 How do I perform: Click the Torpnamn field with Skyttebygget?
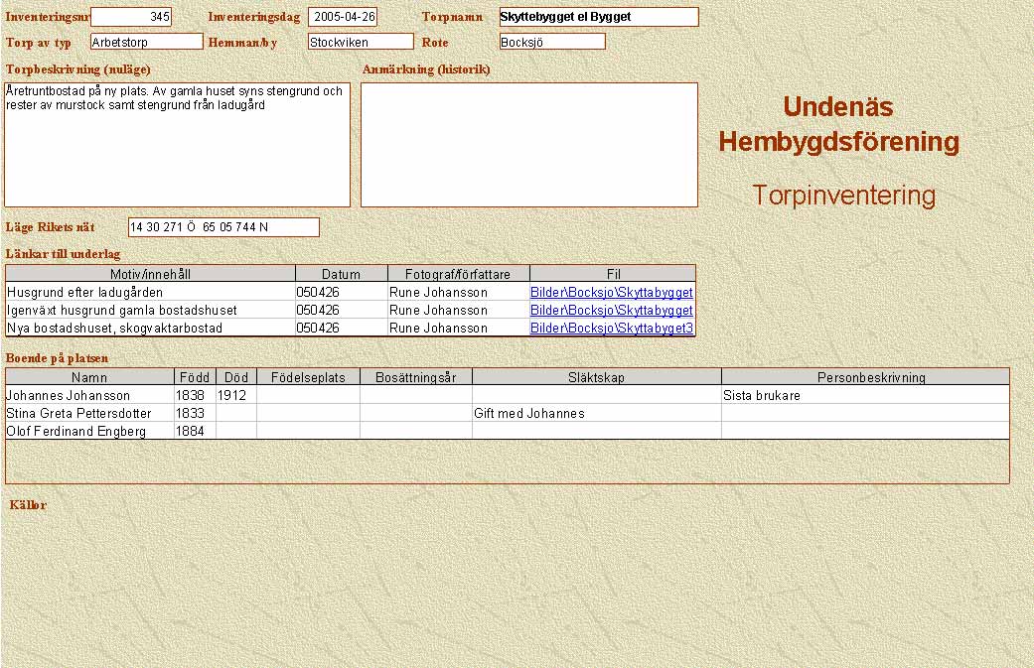[x=598, y=17]
